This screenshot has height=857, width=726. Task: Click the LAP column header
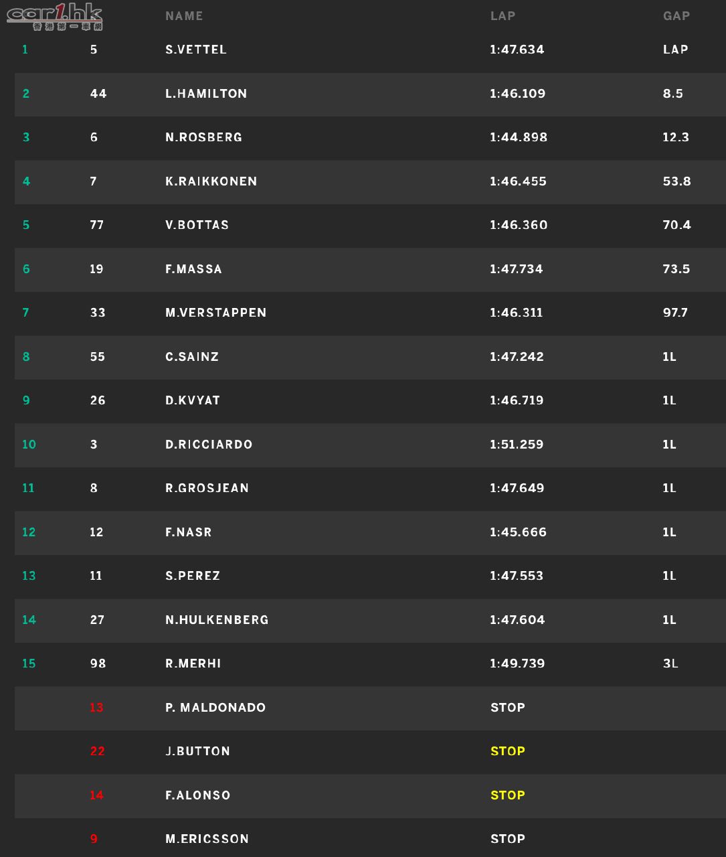point(503,16)
